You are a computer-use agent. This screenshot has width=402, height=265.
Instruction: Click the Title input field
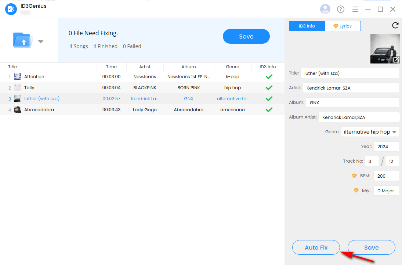[x=350, y=73]
